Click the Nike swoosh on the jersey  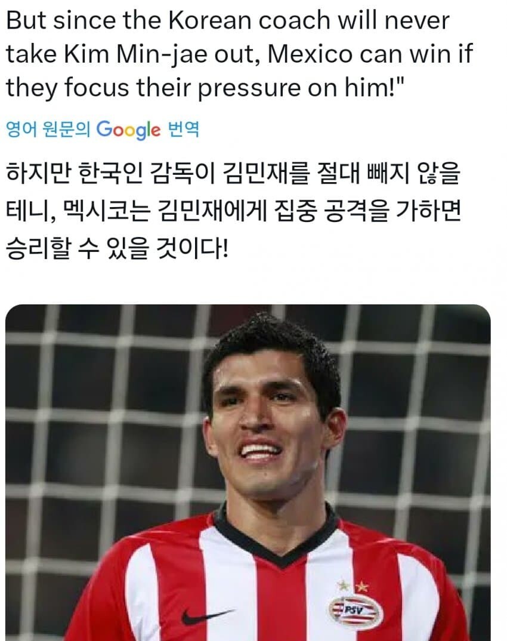pyautogui.click(x=206, y=615)
